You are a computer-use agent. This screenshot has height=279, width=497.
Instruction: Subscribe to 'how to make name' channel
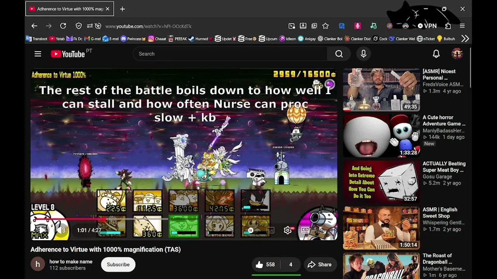pyautogui.click(x=118, y=265)
